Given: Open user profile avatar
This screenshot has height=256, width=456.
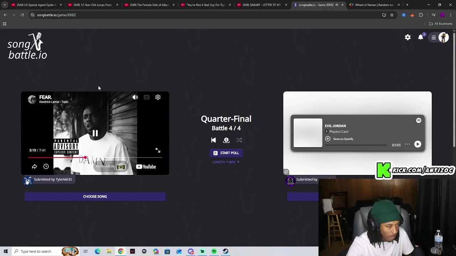Looking at the screenshot, I should [444, 37].
